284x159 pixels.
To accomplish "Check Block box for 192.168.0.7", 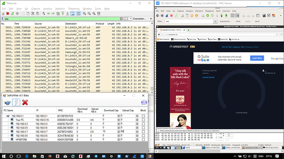I will 143,132.
